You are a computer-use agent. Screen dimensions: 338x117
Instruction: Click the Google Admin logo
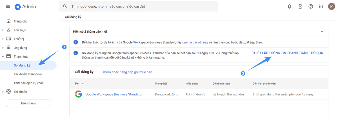[x=25, y=6]
